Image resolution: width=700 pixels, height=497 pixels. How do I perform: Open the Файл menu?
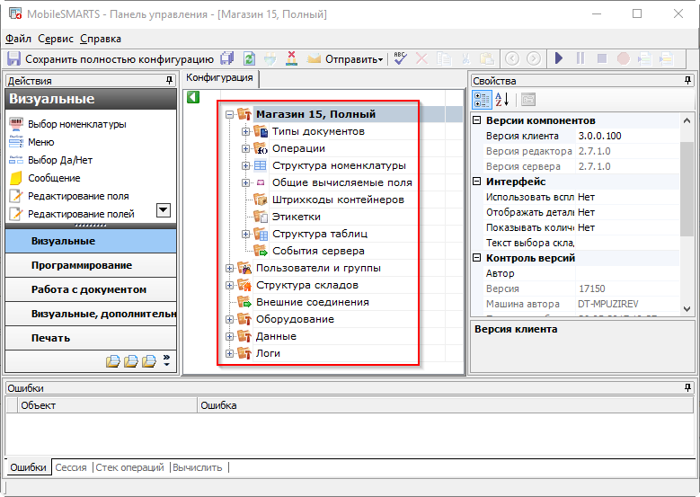coord(18,39)
